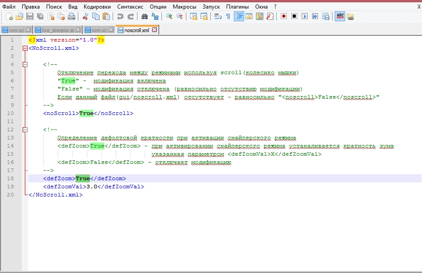This screenshot has width=422, height=273.
Task: Close the noscroll.xml tab
Action: click(155, 30)
